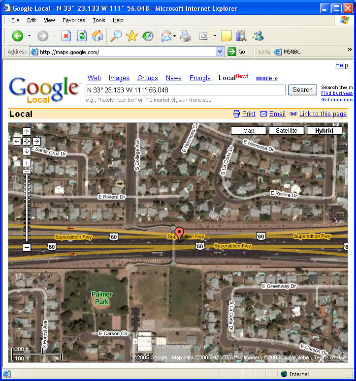Zoom out with the minus button
The image size is (356, 381).
click(27, 248)
